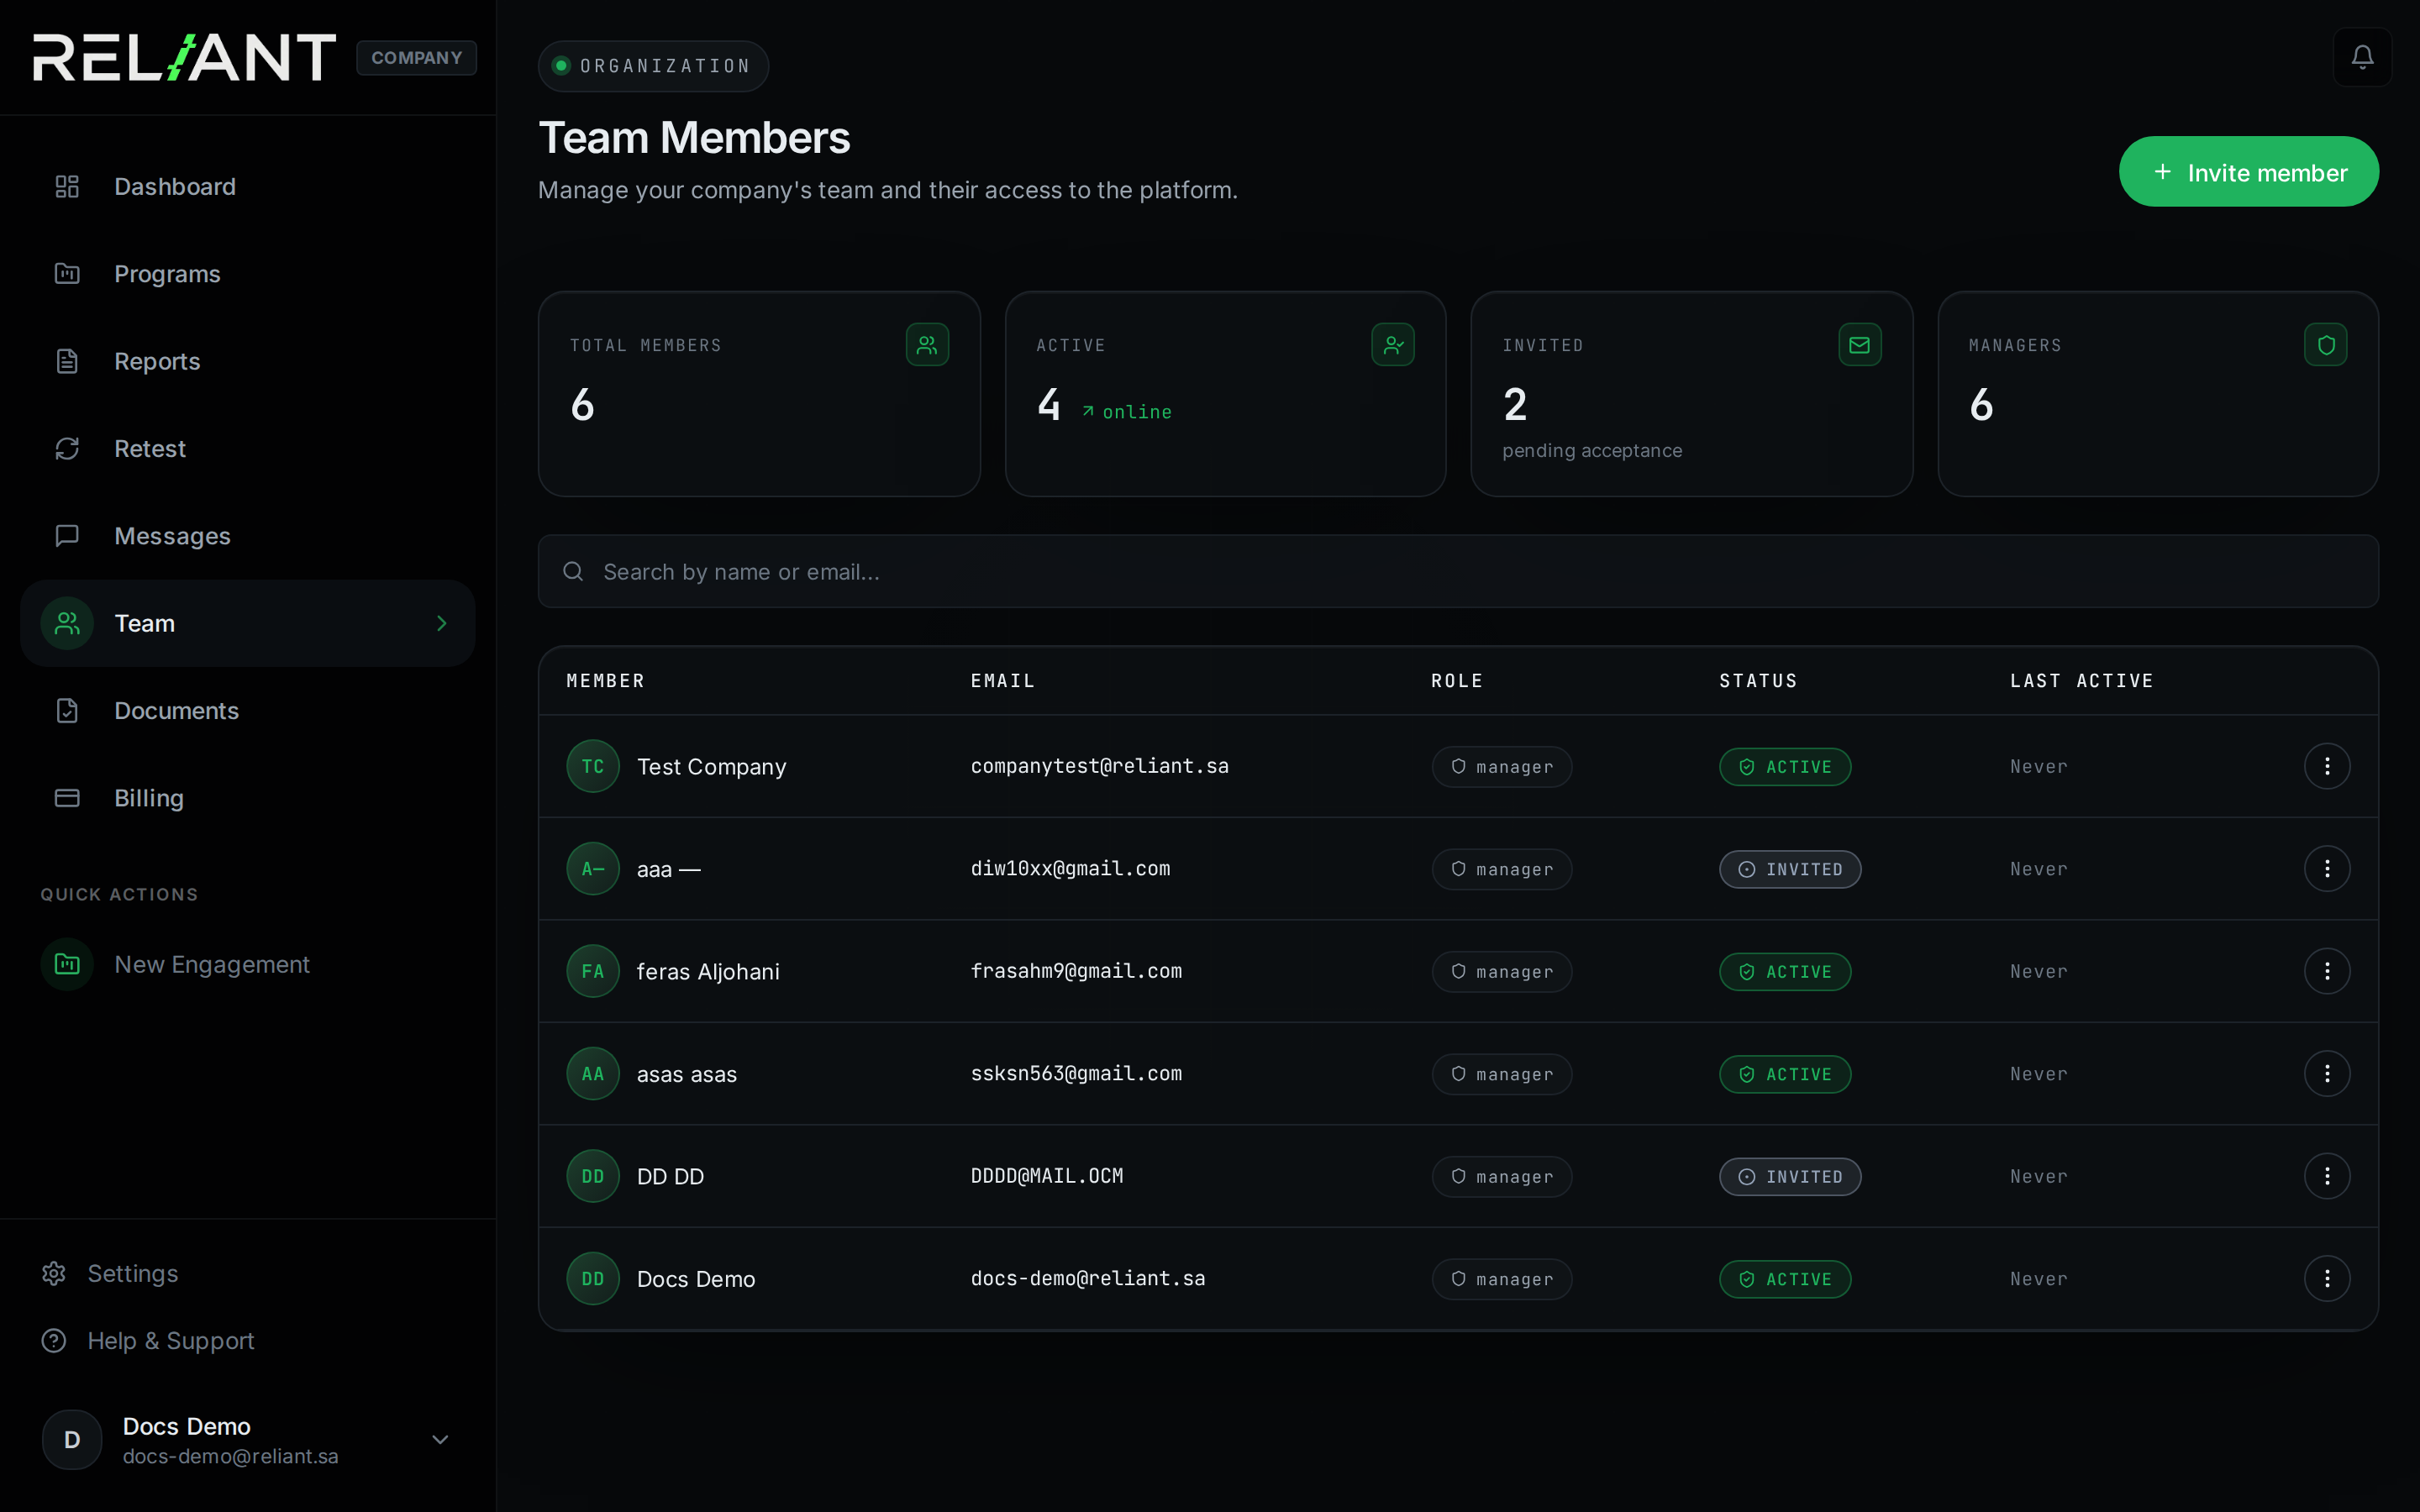The width and height of the screenshot is (2420, 1512).
Task: Click ssksn563@gmail.com email
Action: [1077, 1074]
